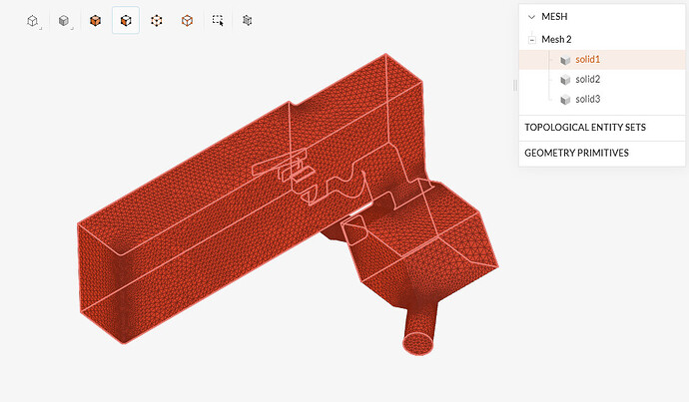
Task: Click the solid3 cube icon
Action: pos(565,100)
